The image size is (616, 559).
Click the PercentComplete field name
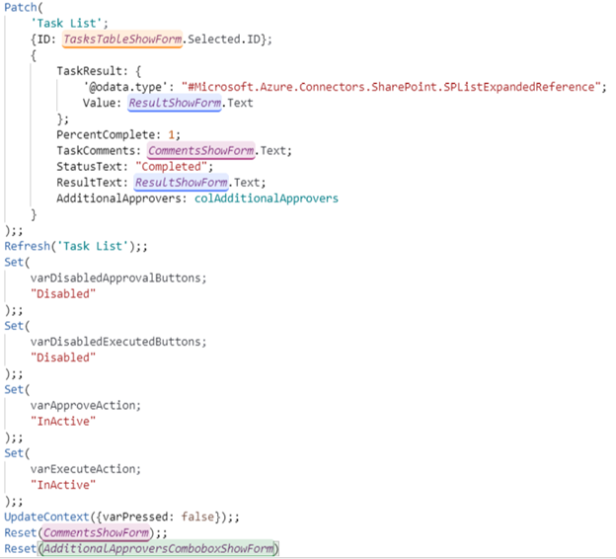[x=106, y=134]
